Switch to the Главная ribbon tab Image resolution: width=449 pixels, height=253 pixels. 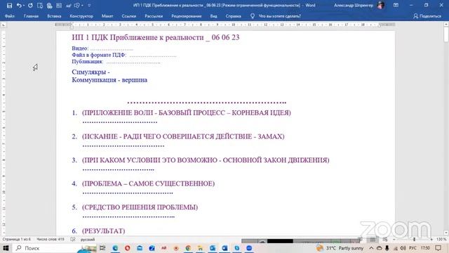31,16
